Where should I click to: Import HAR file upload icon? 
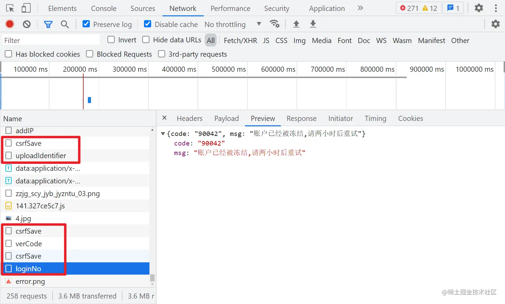pos(296,24)
